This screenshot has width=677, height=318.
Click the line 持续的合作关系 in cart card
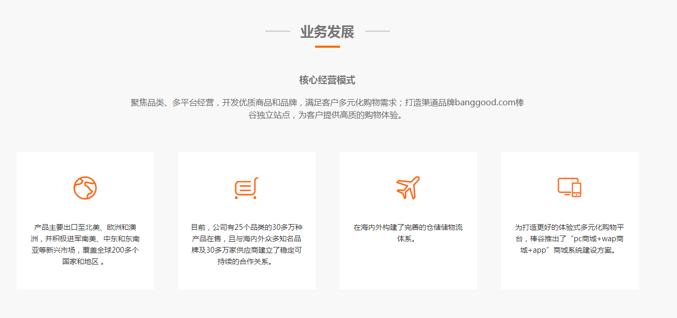click(x=246, y=261)
